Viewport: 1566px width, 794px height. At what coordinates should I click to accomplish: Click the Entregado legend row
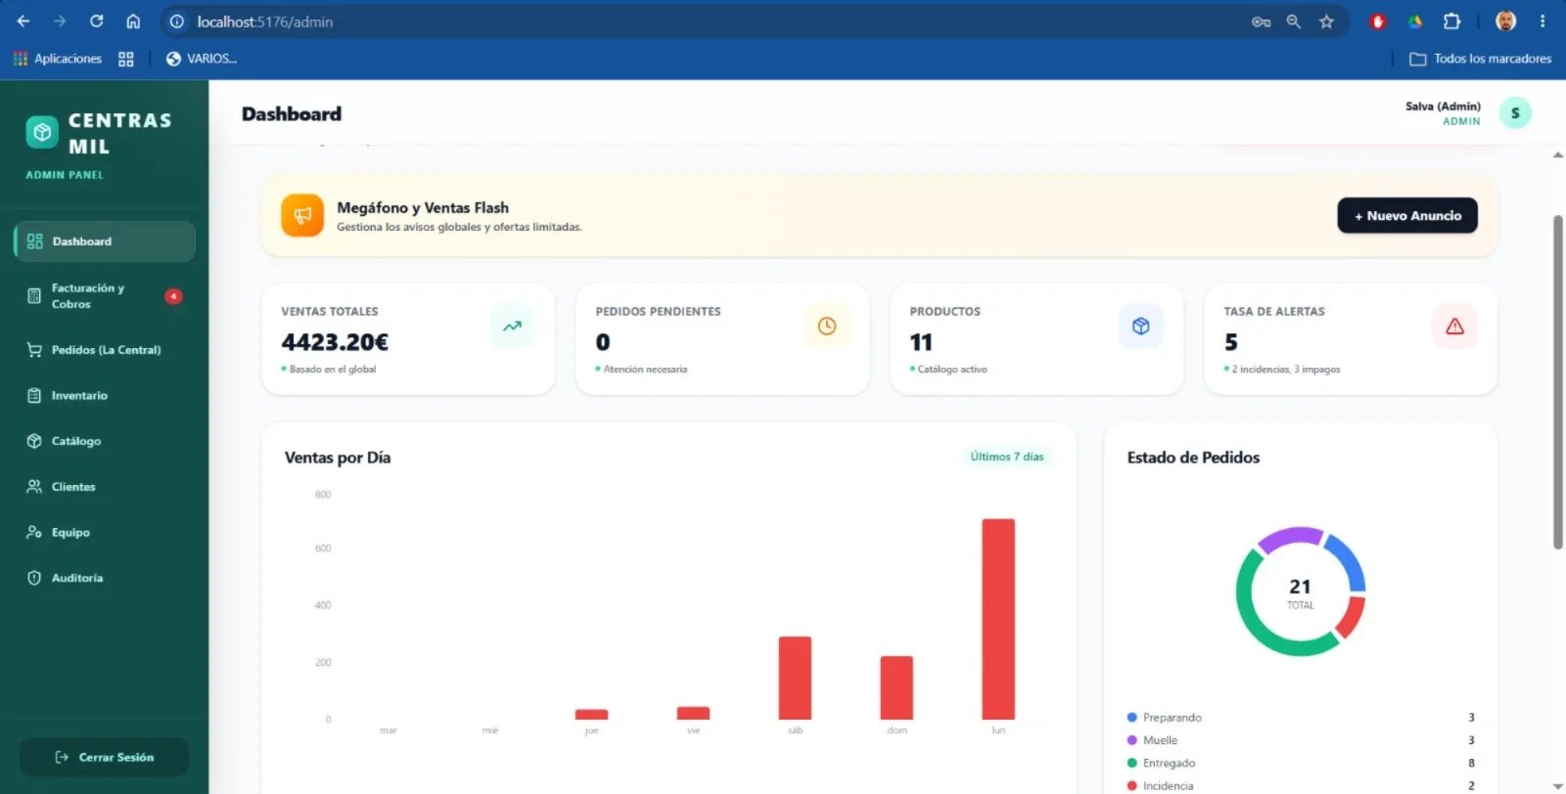[x=1301, y=763]
